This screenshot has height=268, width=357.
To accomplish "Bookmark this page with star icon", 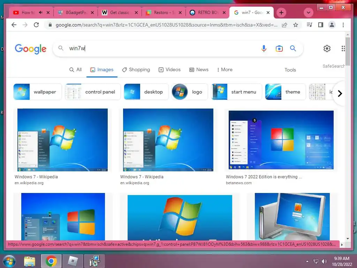I will pos(296,25).
